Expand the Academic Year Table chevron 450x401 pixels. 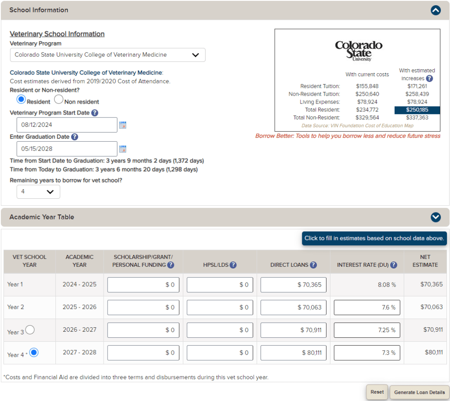[435, 217]
